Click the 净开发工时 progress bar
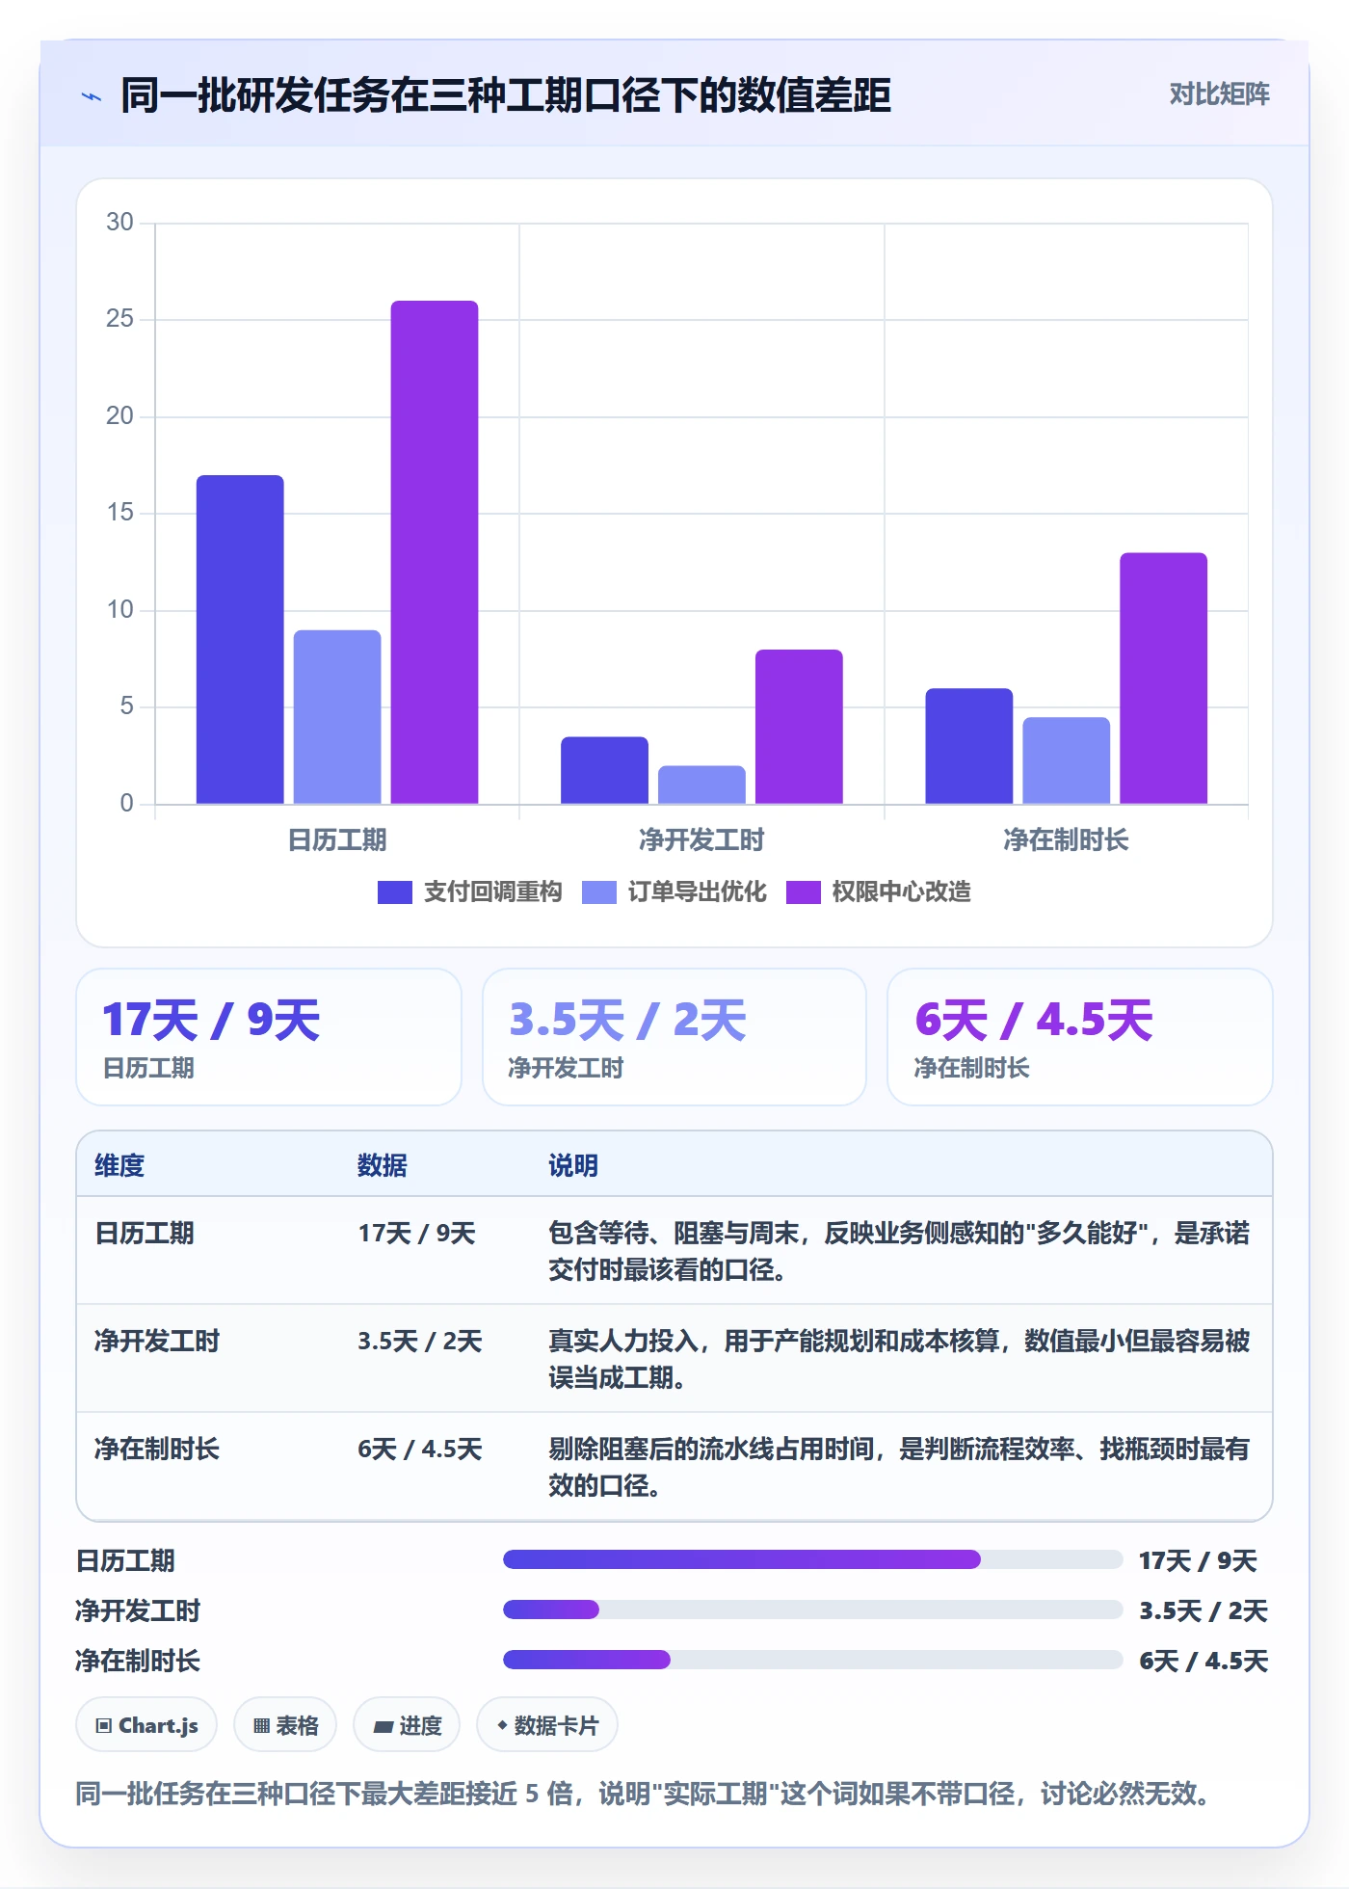 tap(813, 1610)
